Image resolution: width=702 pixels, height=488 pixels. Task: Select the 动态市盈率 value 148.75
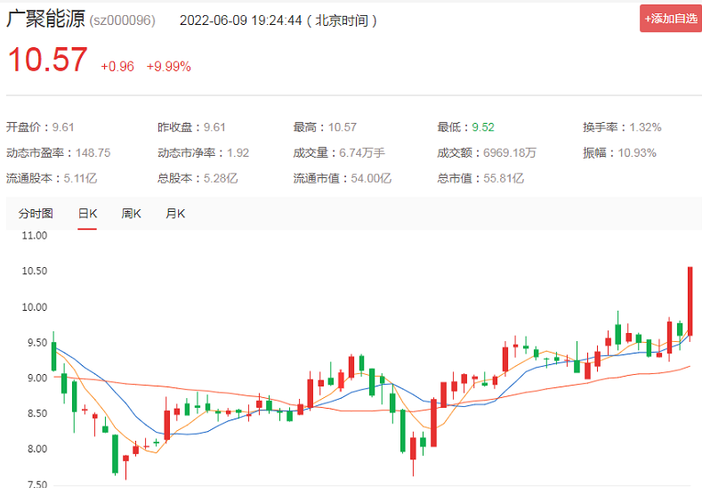pyautogui.click(x=93, y=152)
